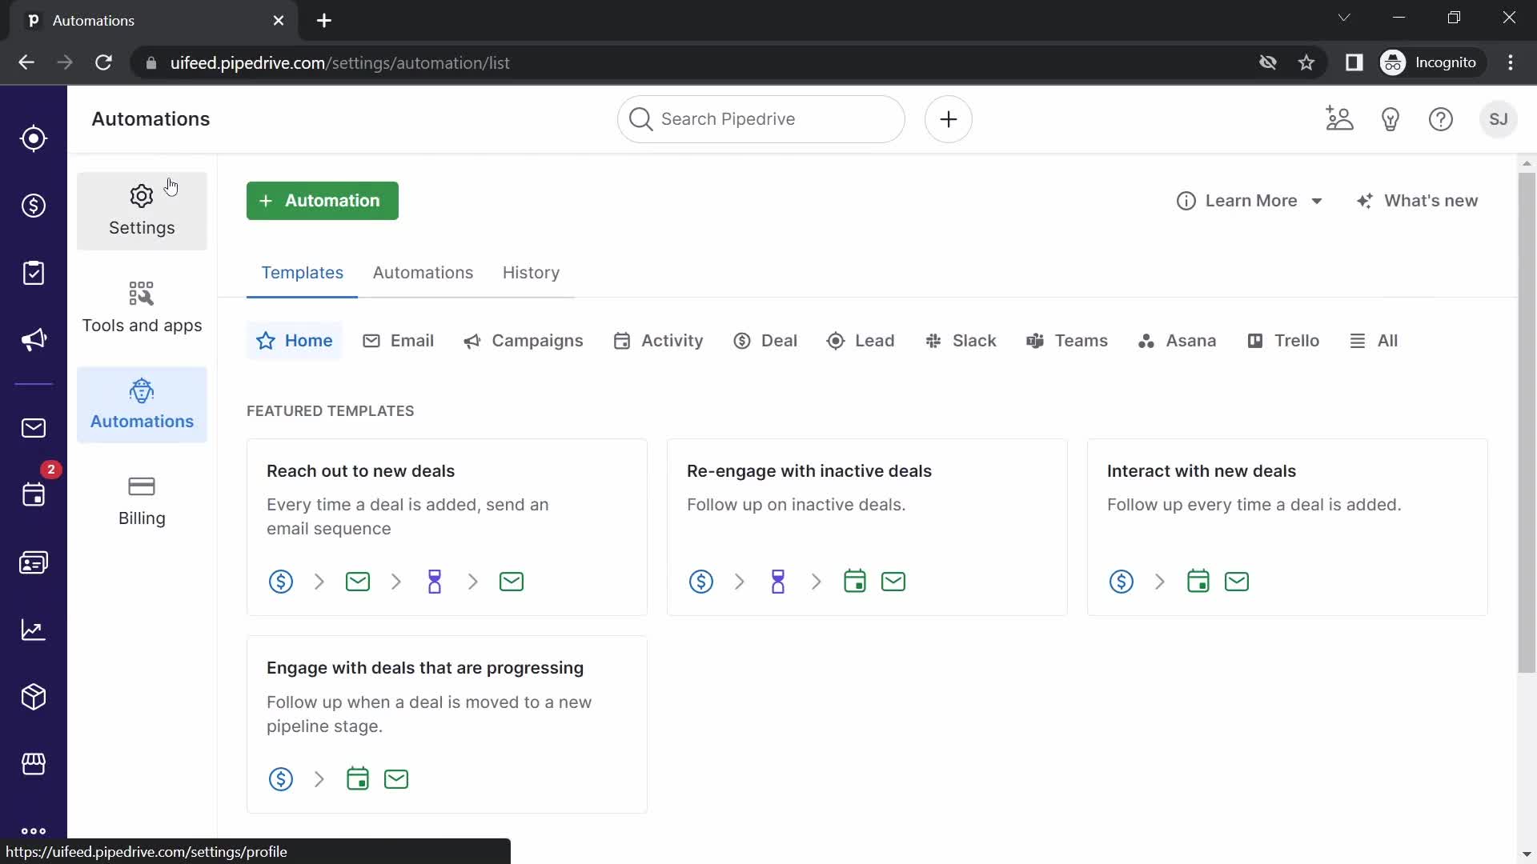Switch to the History tab

pos(531,273)
